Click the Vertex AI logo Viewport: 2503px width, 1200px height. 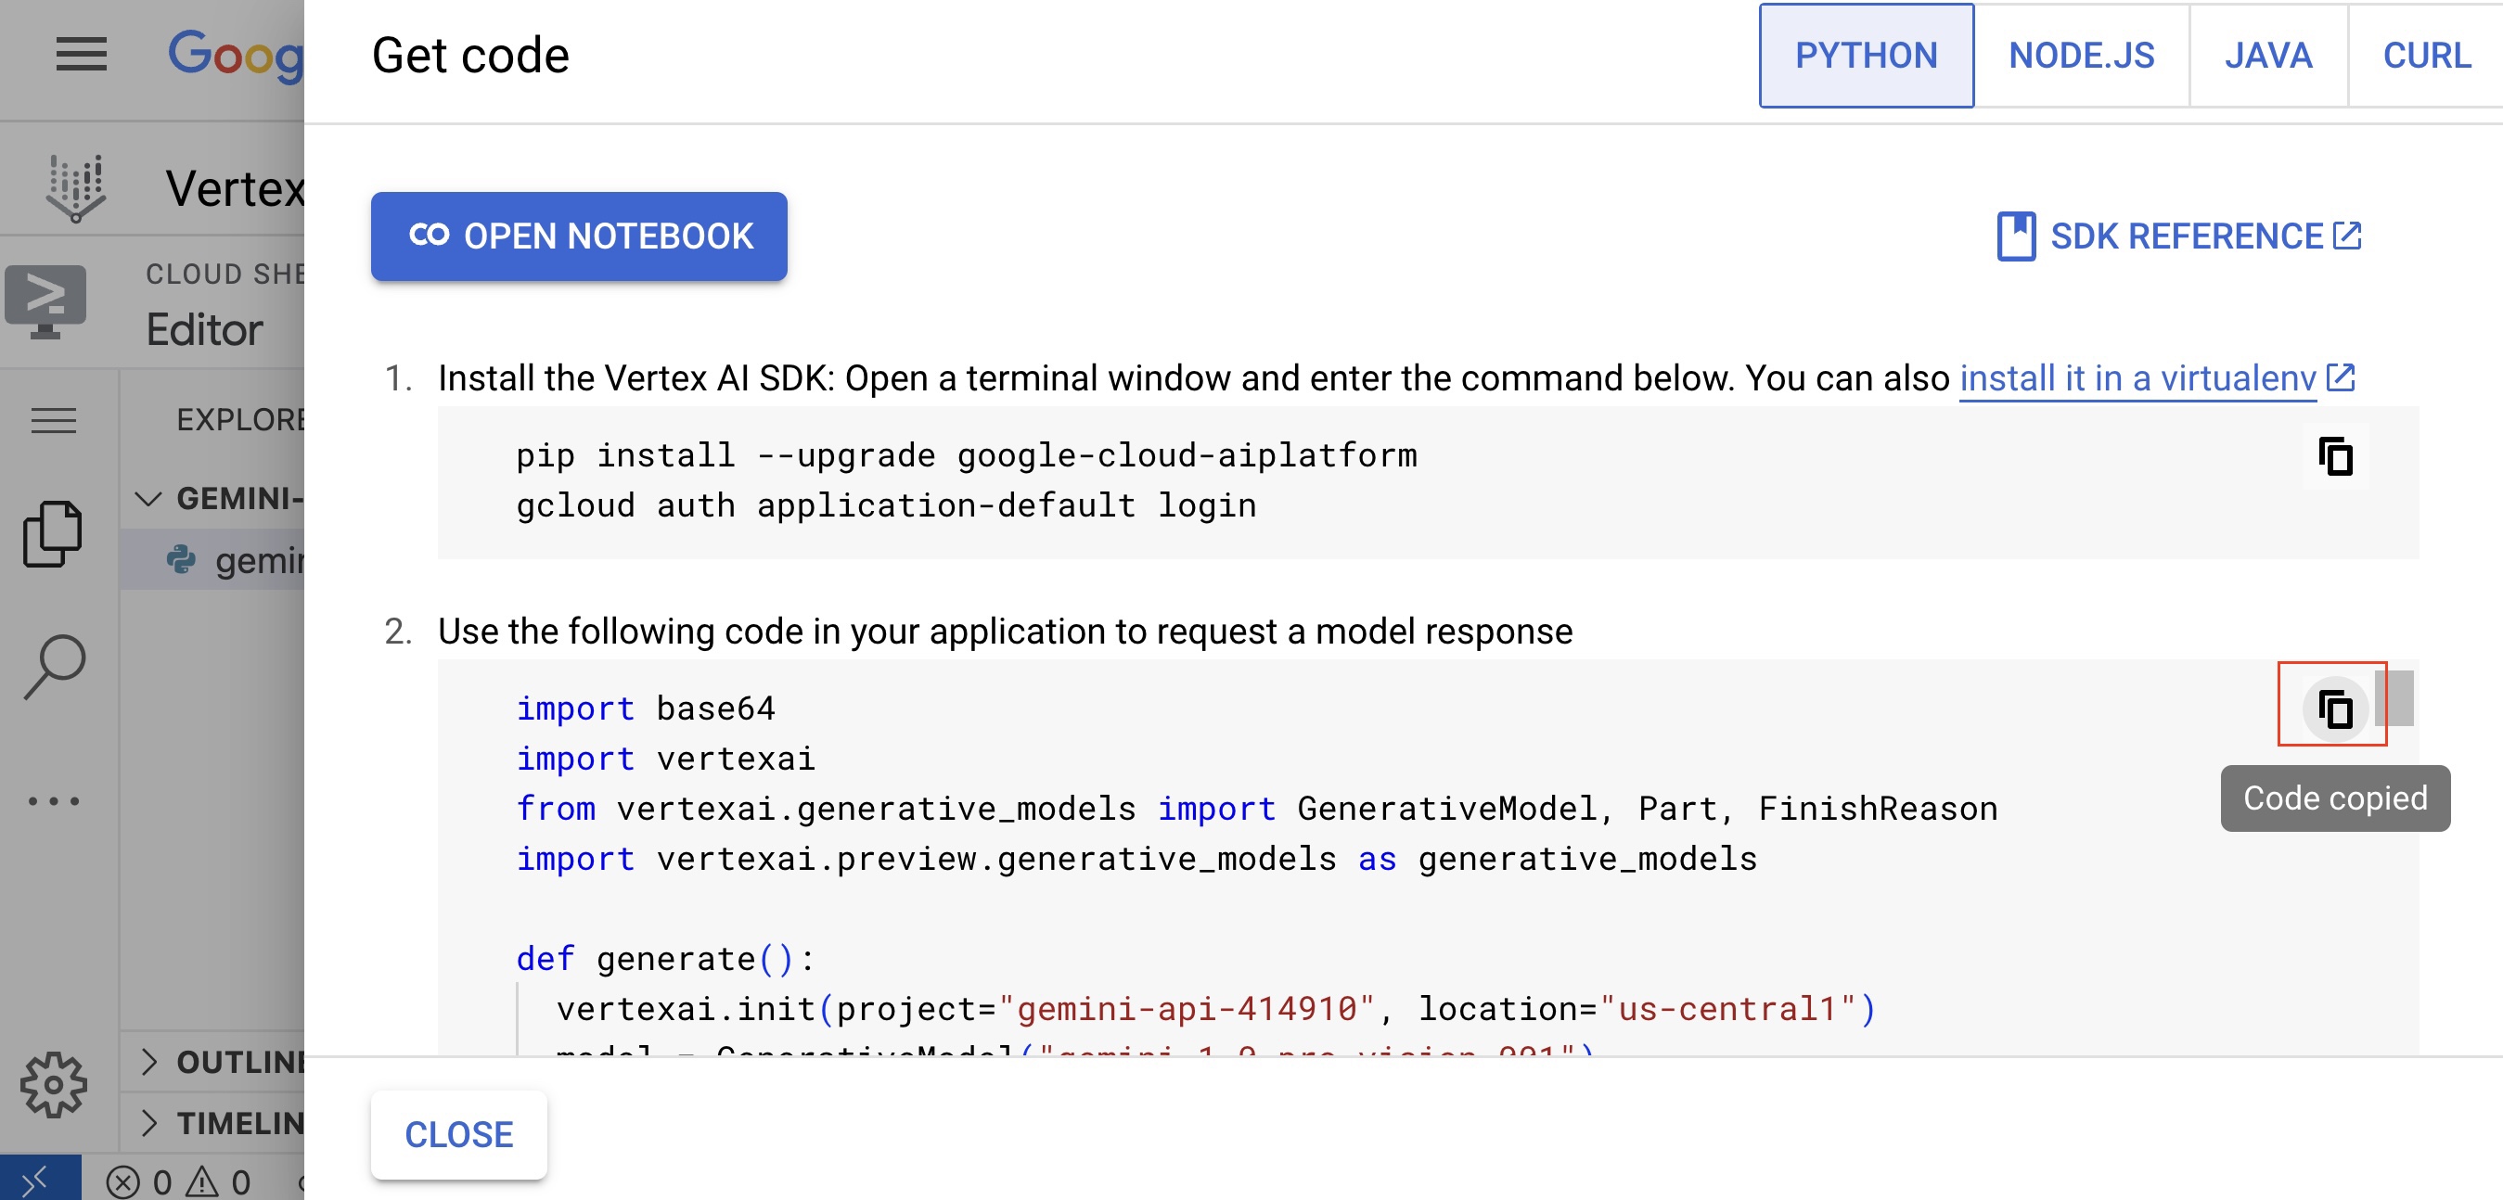click(78, 185)
